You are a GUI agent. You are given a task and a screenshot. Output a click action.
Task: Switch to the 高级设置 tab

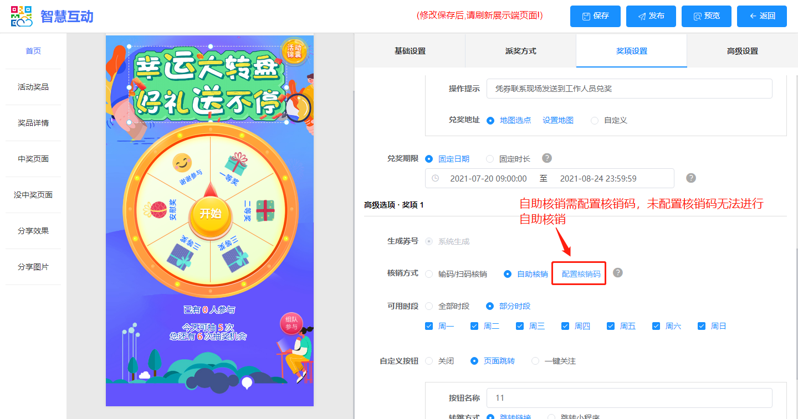click(742, 51)
